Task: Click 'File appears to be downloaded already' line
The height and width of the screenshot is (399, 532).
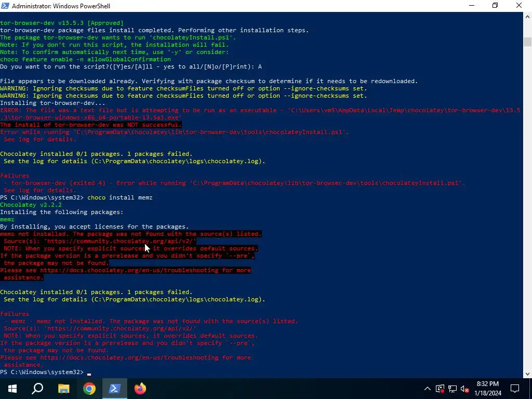Action: (x=209, y=82)
